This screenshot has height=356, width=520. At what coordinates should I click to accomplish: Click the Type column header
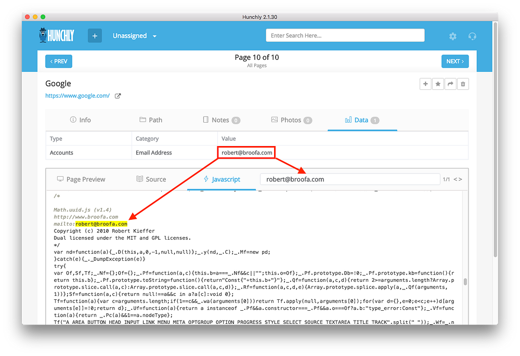(x=56, y=139)
